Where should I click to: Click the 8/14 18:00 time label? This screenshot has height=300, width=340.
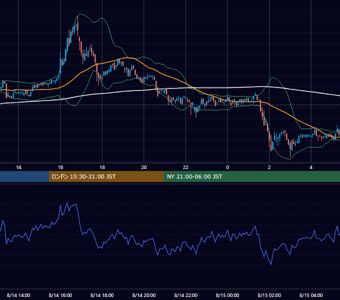102,295
